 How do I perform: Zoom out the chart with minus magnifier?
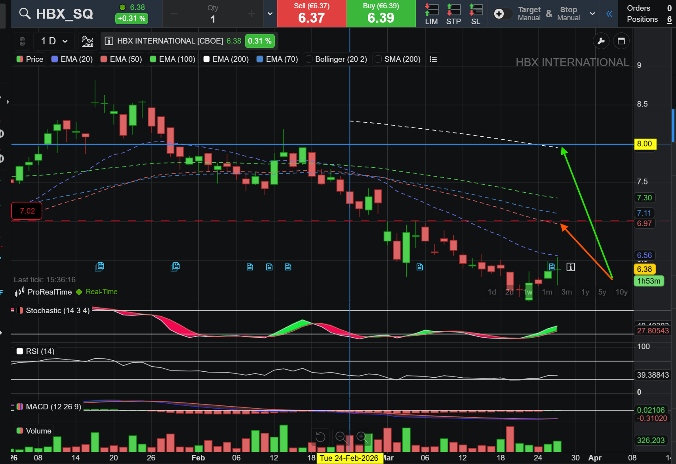(x=341, y=437)
